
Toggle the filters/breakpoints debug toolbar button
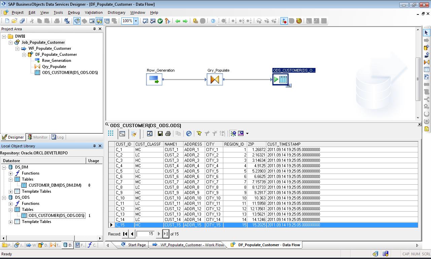(x=284, y=21)
